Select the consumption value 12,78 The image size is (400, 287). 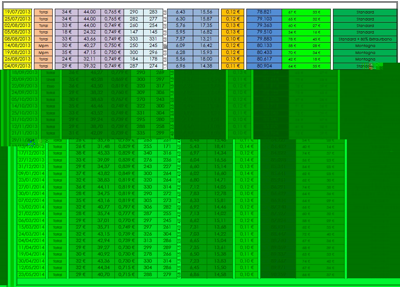coord(220,194)
